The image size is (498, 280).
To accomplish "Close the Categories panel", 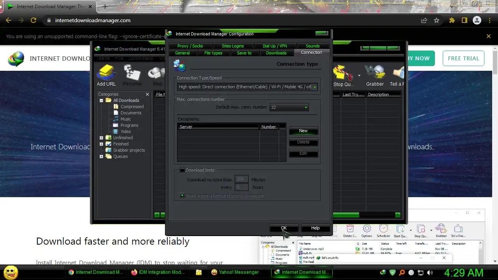I will tap(147, 94).
